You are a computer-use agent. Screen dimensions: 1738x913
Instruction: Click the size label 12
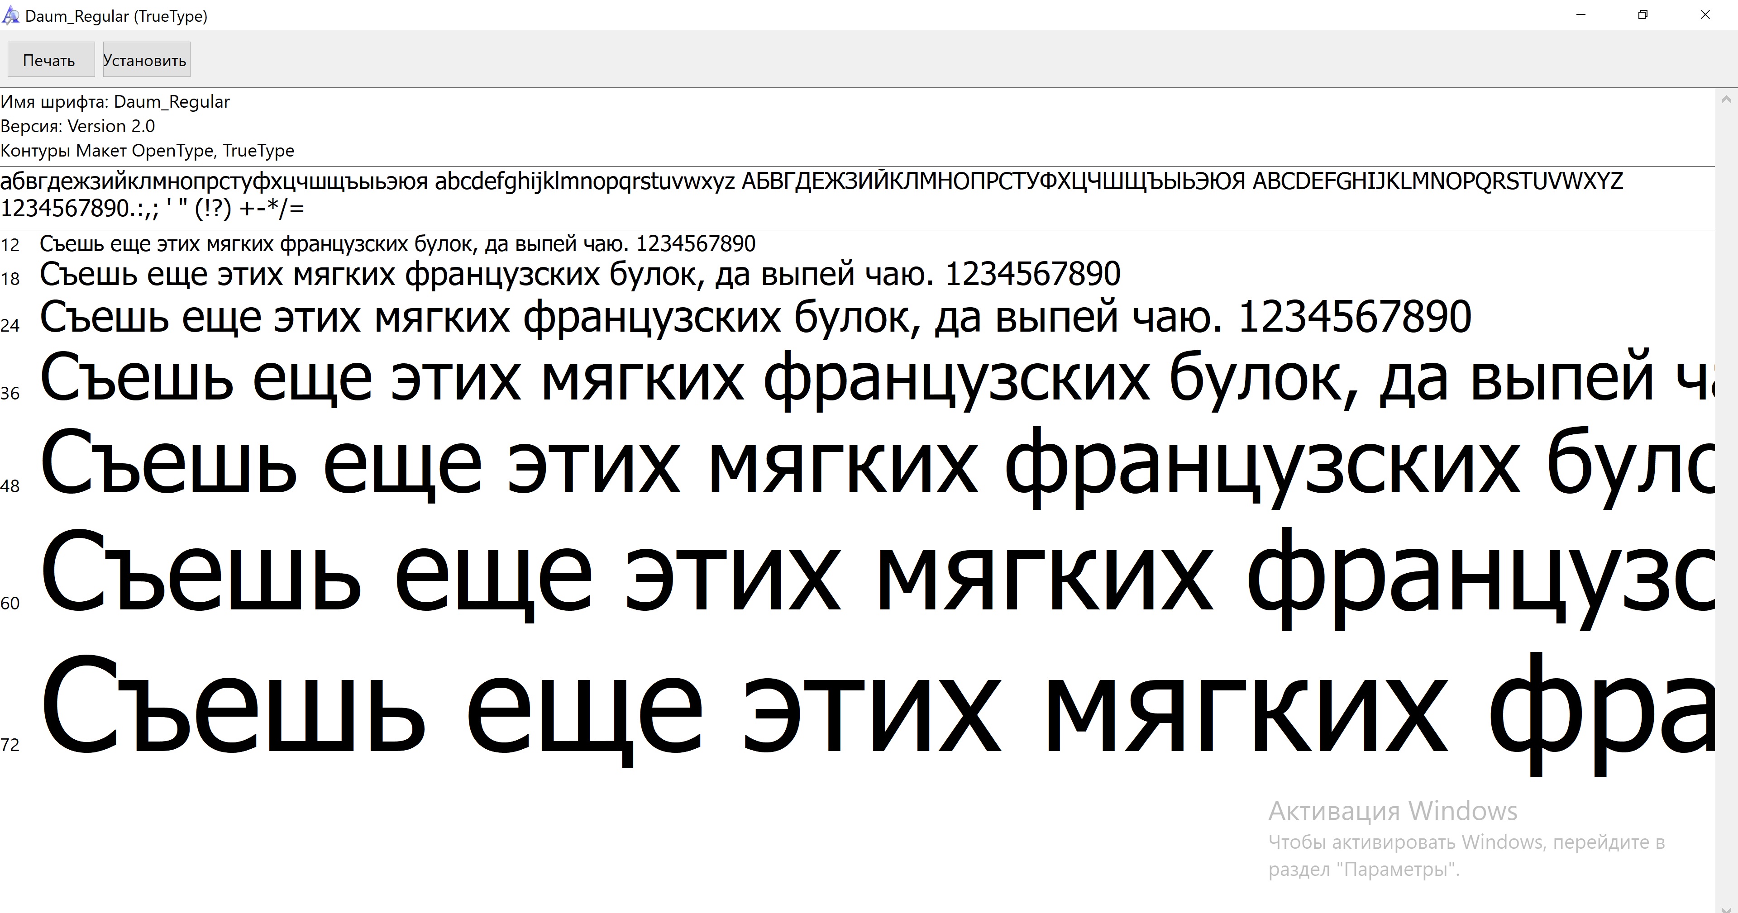click(x=11, y=245)
